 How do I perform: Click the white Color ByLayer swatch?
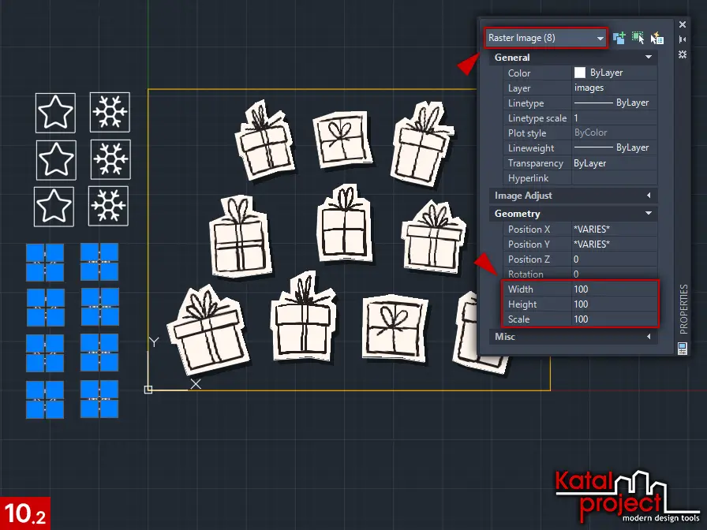580,73
